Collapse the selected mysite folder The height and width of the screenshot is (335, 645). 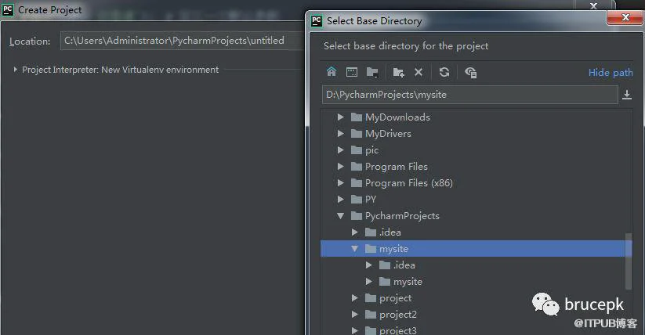point(354,249)
